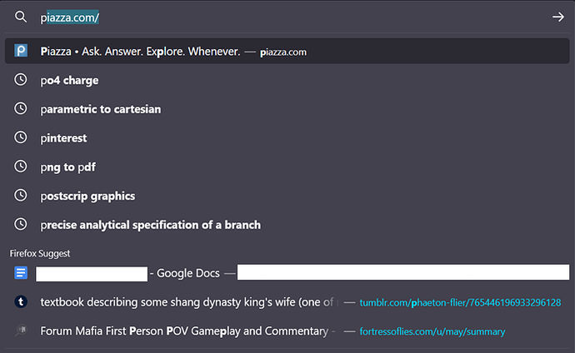The image size is (575, 353).
Task: Select the 'po4 charge' search suggestion
Action: coord(287,80)
